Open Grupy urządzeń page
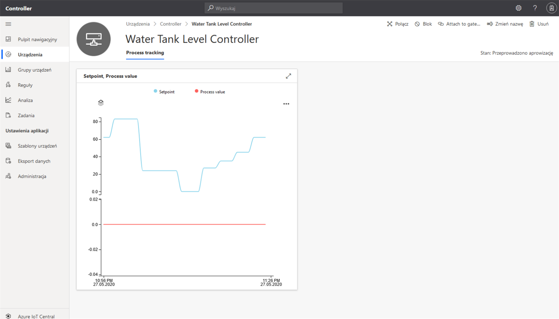The image size is (559, 319). (x=35, y=70)
